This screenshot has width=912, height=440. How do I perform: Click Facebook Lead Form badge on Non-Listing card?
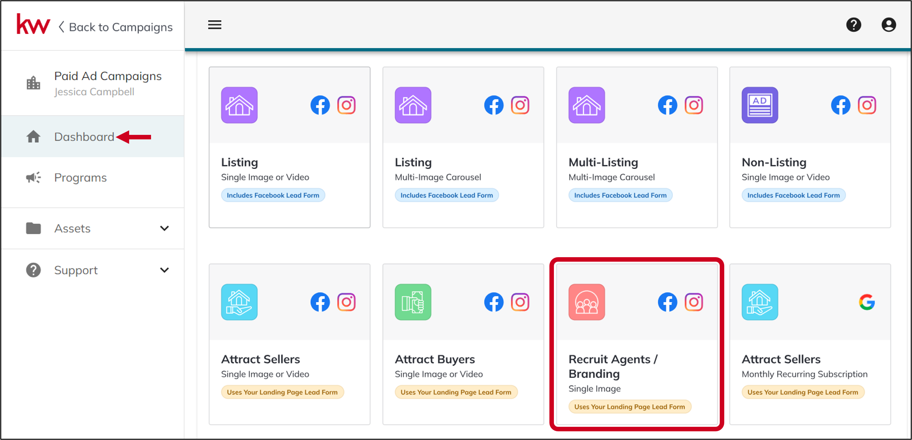pyautogui.click(x=793, y=195)
